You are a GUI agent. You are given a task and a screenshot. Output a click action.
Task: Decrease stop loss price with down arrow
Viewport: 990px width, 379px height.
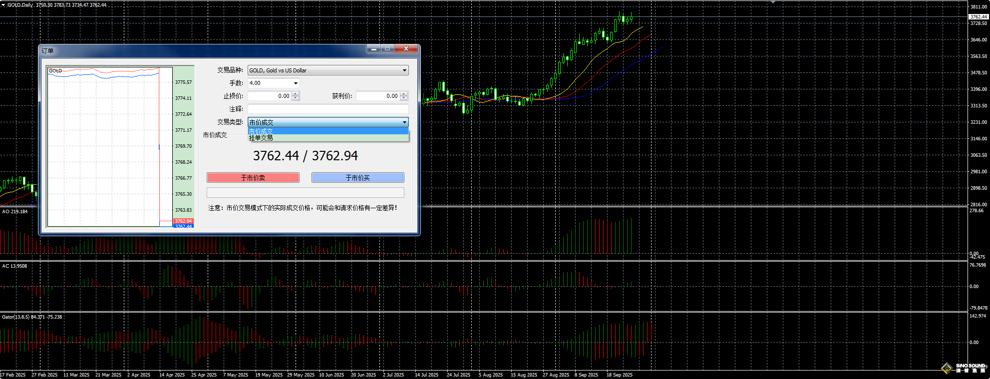[x=296, y=98]
